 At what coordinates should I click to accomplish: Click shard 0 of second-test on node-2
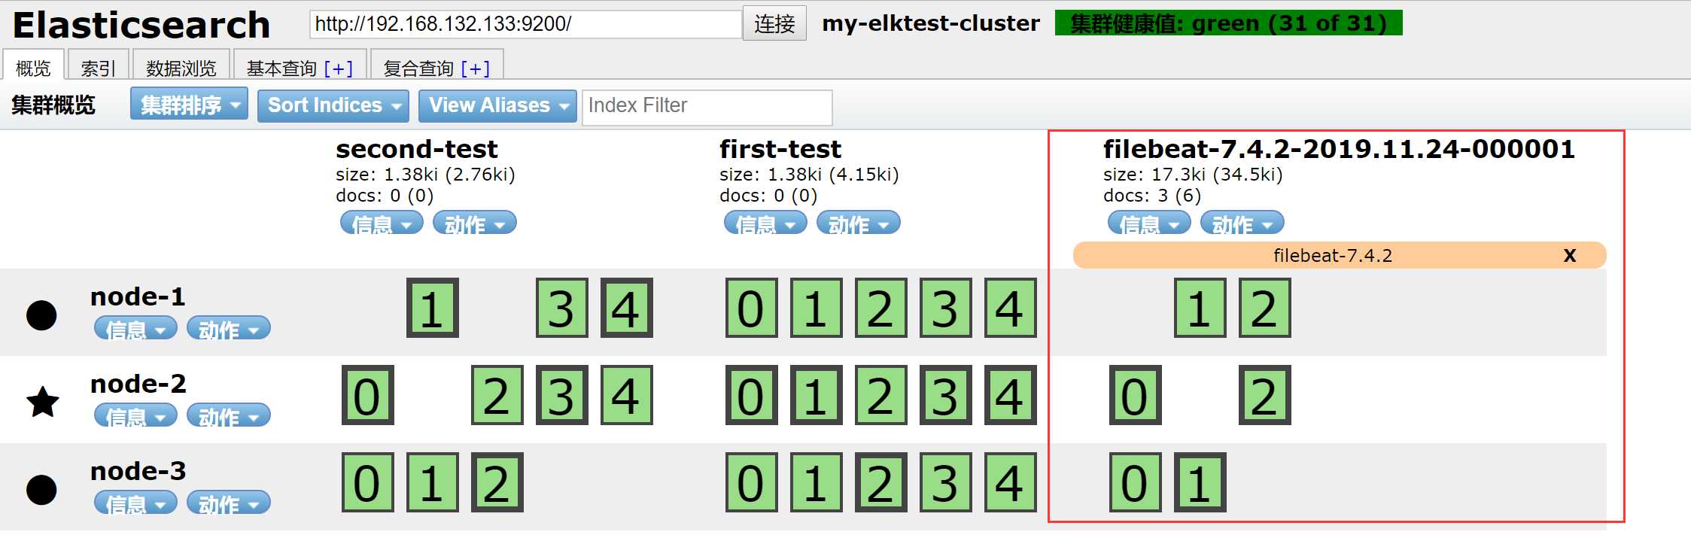pos(367,395)
